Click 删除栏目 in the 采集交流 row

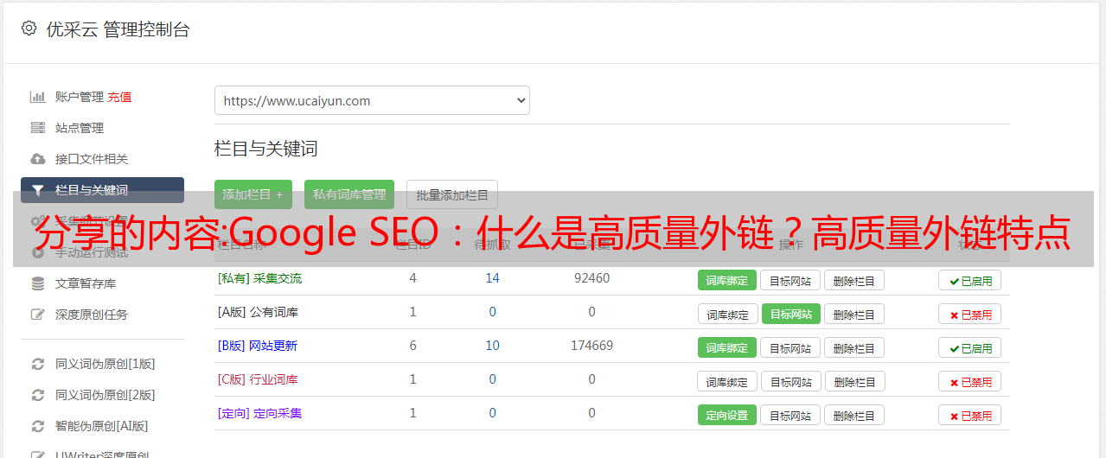point(853,280)
